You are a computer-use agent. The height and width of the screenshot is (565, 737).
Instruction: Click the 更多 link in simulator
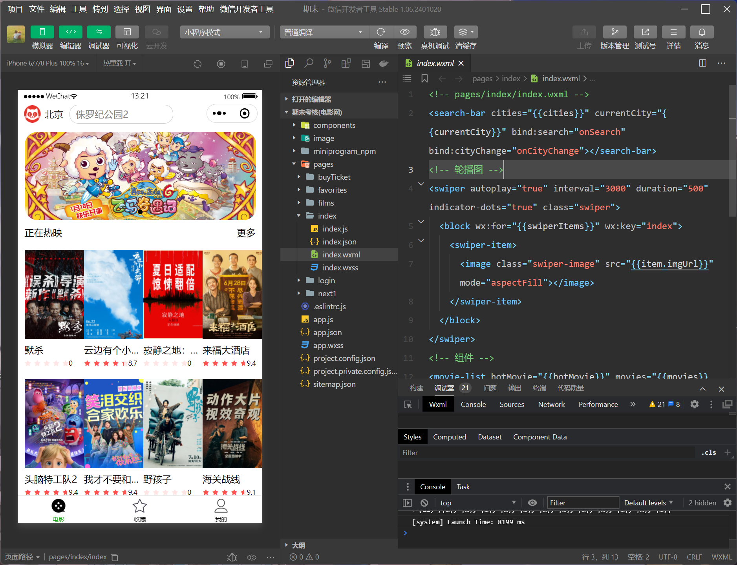tap(246, 233)
